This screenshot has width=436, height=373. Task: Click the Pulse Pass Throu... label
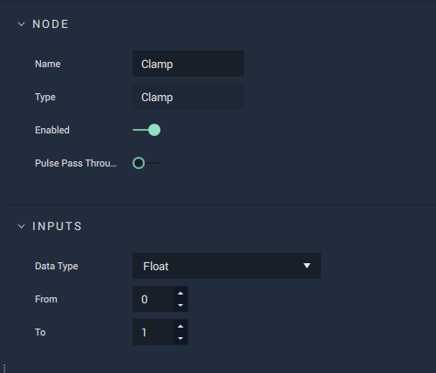click(x=76, y=163)
